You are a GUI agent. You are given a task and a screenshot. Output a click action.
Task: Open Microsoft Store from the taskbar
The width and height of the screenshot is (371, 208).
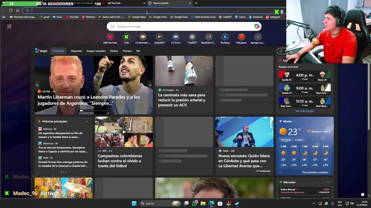coord(220,203)
